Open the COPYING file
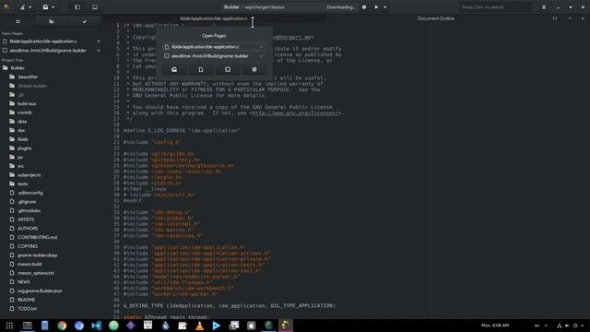590x332 pixels. coord(28,246)
